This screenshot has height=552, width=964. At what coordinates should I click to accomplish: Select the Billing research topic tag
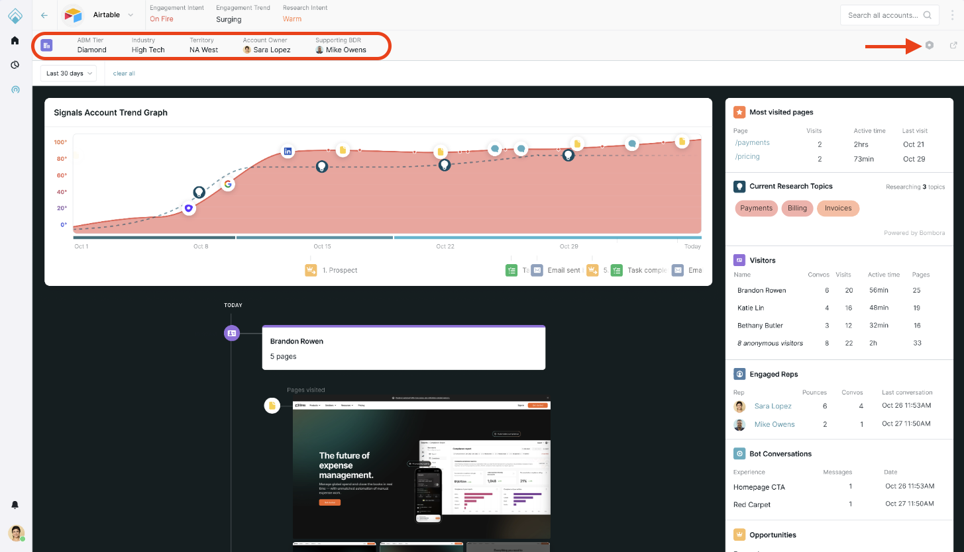pyautogui.click(x=797, y=208)
